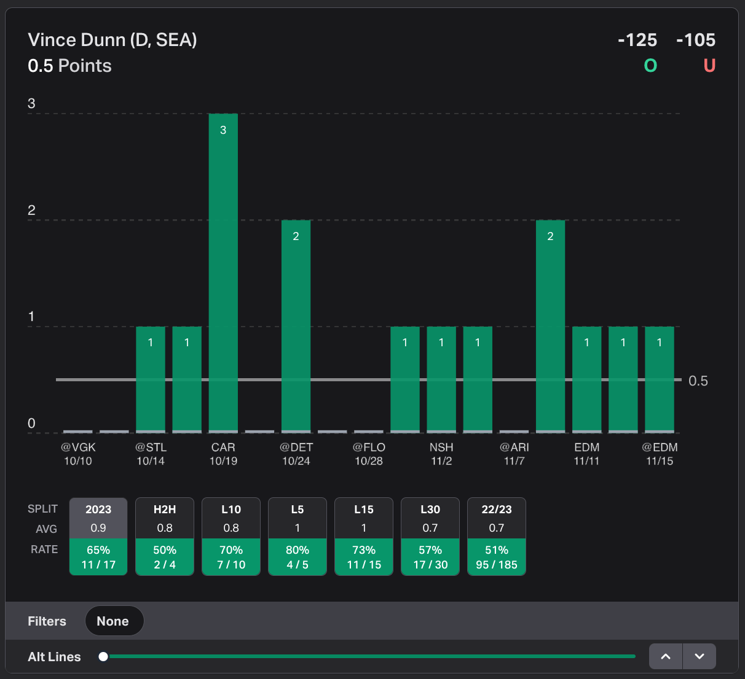This screenshot has width=745, height=679.
Task: Select the green O over indicator
Action: point(650,66)
